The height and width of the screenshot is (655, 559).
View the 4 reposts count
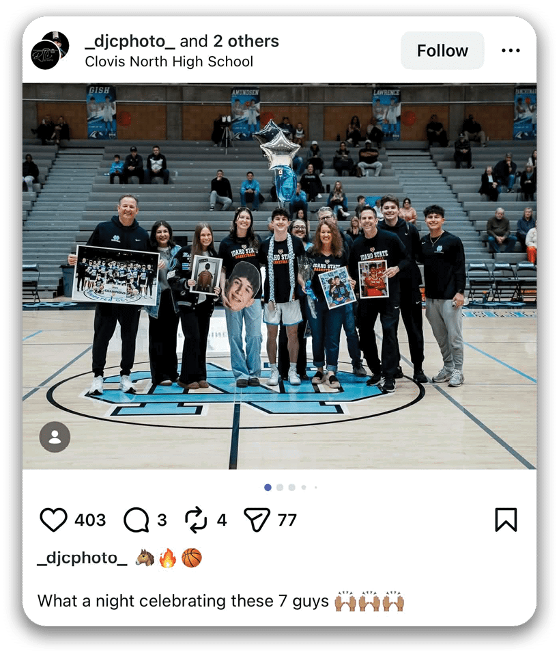coord(222,520)
